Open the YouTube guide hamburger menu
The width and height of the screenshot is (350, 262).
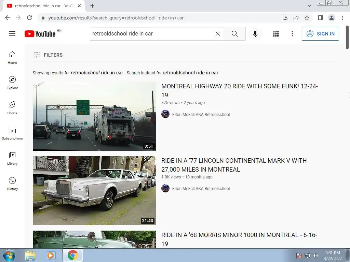[12, 34]
